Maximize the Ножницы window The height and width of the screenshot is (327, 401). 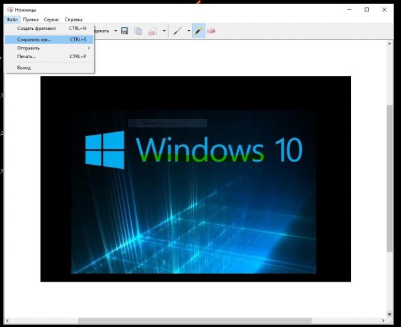tap(367, 10)
